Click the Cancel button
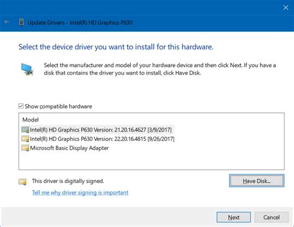Image resolution: width=294 pixels, height=227 pixels. (x=272, y=217)
